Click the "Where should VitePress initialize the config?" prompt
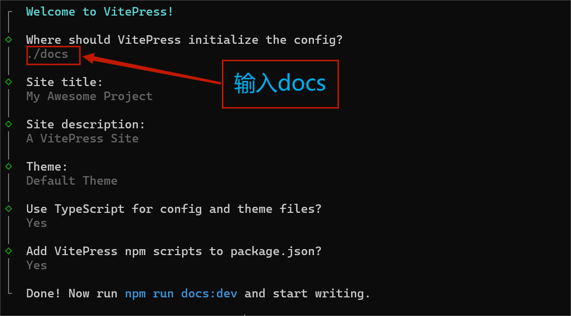Viewport: 571px width, 316px height. tap(184, 40)
